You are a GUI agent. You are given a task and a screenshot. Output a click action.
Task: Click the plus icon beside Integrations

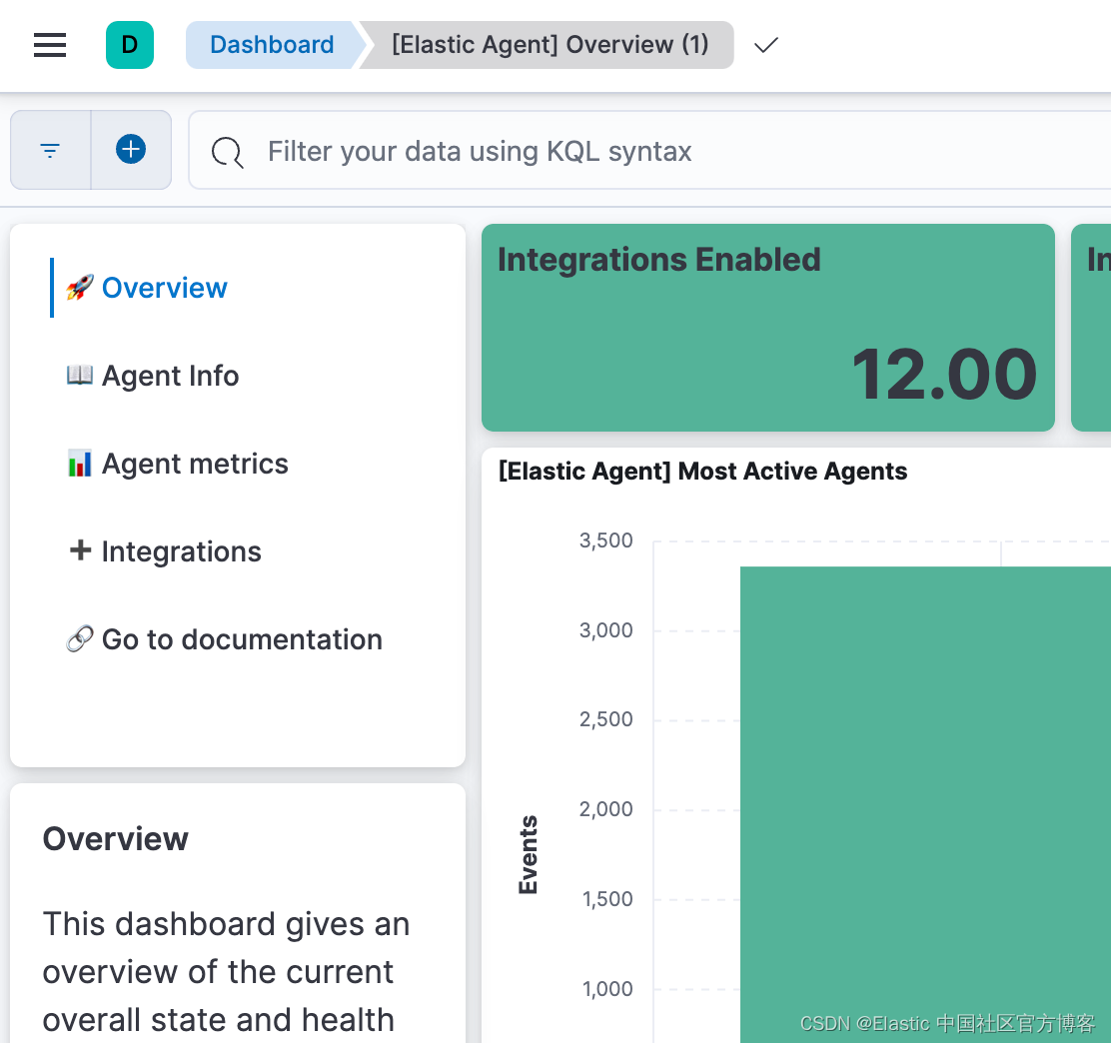click(x=80, y=549)
